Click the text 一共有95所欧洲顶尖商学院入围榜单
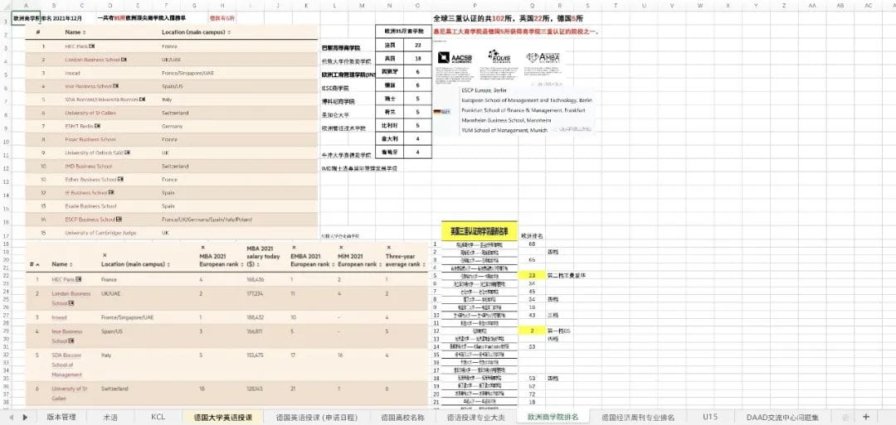The height and width of the screenshot is (425, 896). (x=142, y=18)
